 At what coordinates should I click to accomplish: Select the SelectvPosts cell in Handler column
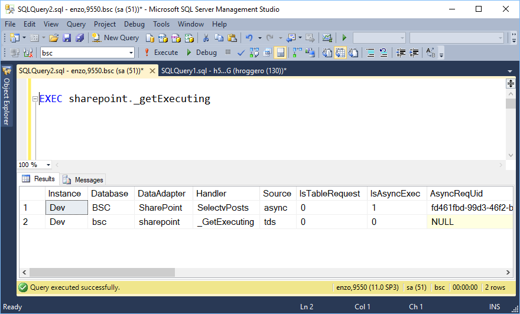pyautogui.click(x=223, y=208)
